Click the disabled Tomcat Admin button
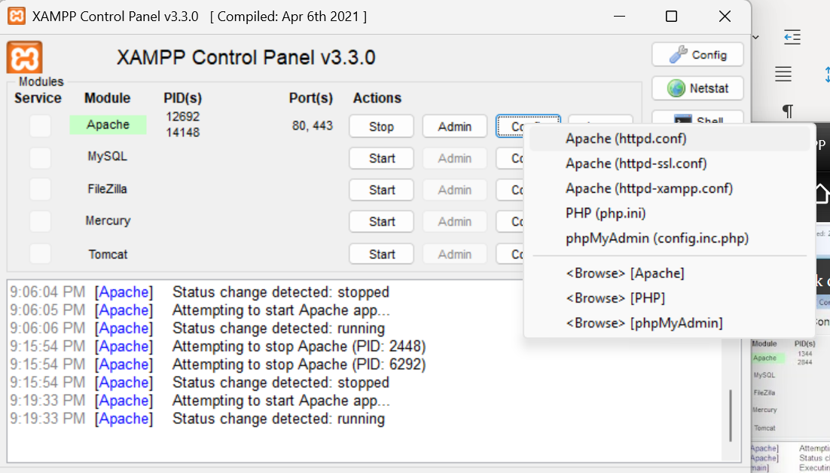The height and width of the screenshot is (473, 830). tap(454, 254)
